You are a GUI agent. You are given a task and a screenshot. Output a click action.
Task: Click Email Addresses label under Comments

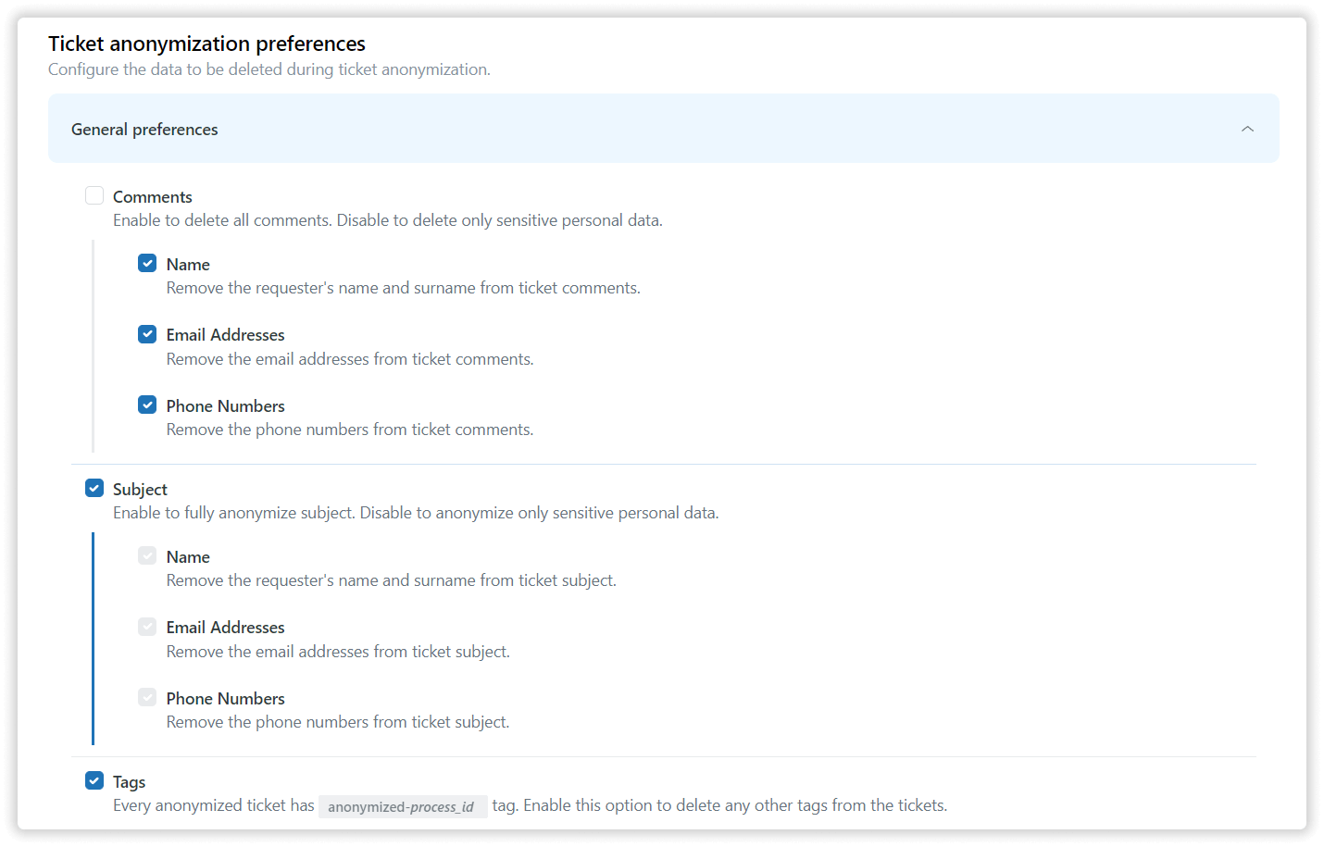(225, 335)
